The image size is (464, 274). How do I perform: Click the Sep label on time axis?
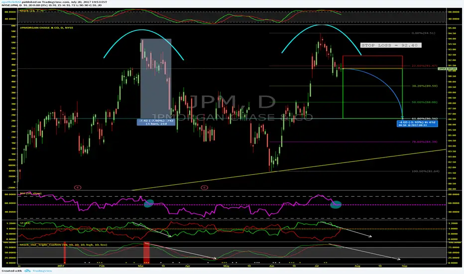click(x=404, y=266)
